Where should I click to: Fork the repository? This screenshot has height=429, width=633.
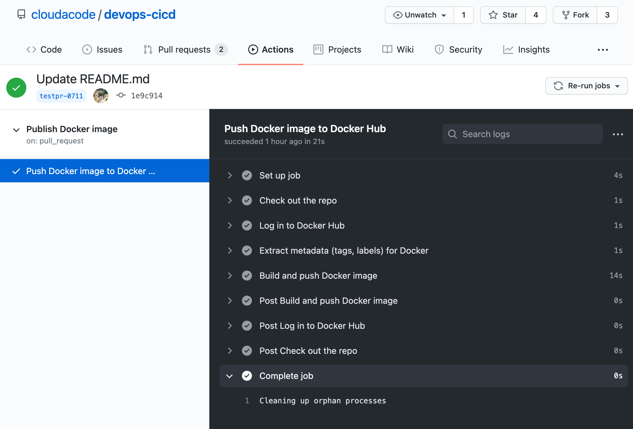pos(575,15)
